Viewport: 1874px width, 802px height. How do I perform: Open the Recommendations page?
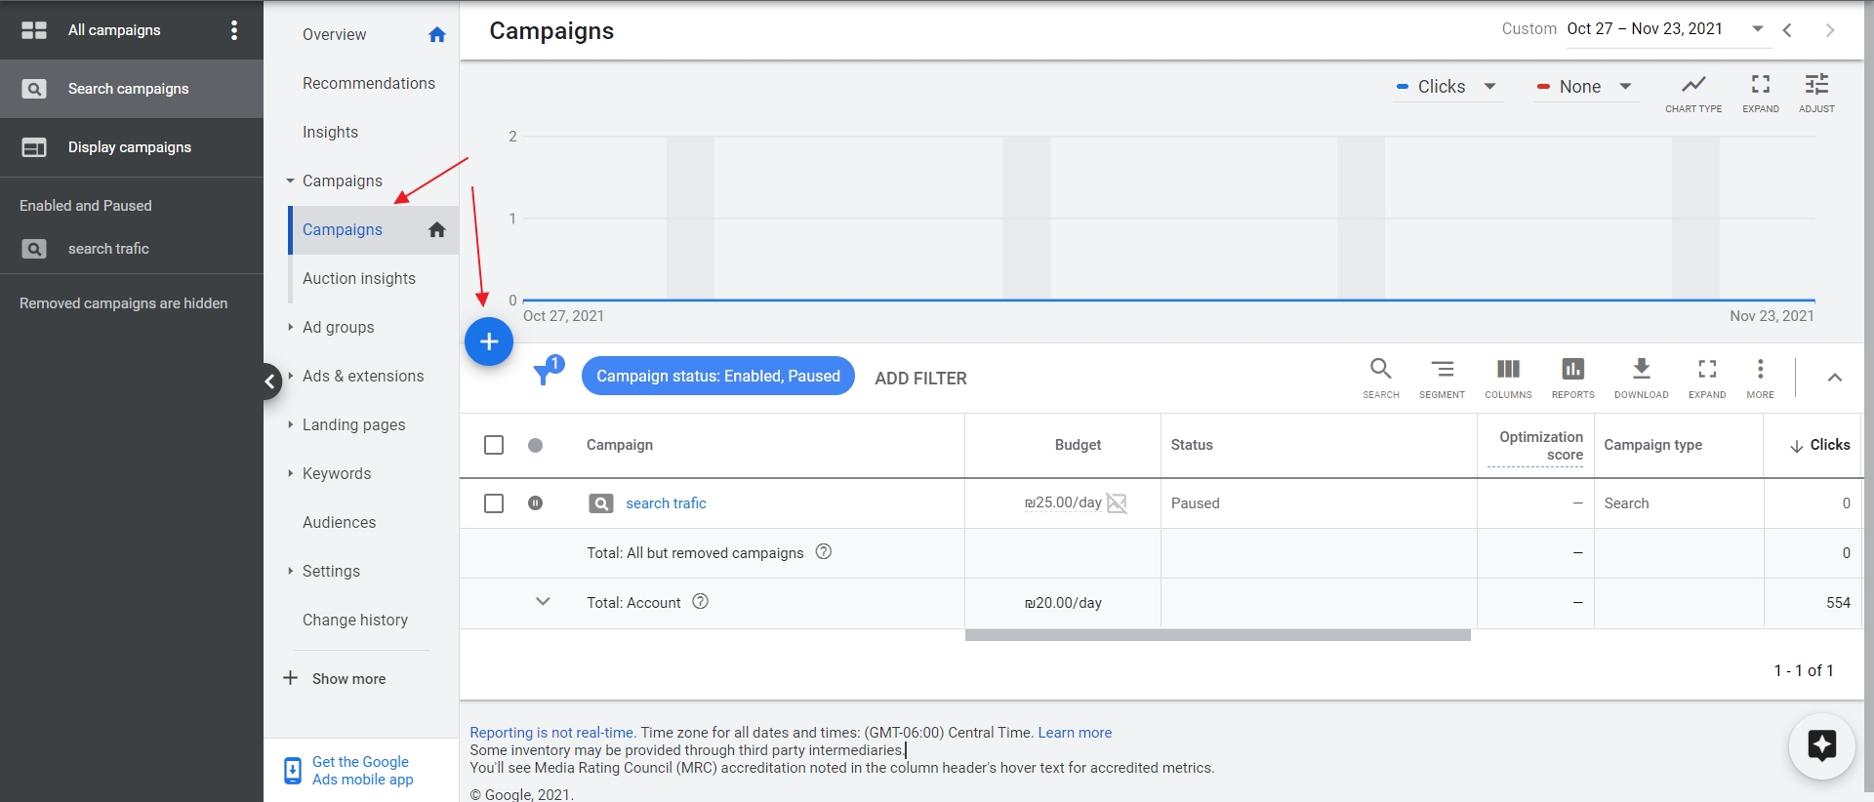(368, 84)
